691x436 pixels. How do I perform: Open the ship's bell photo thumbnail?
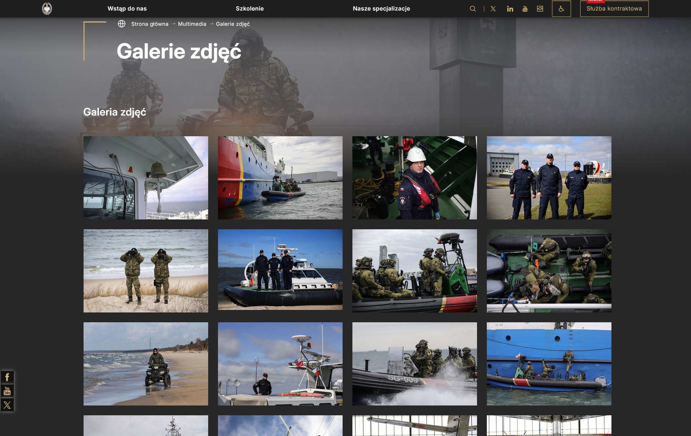(146, 178)
